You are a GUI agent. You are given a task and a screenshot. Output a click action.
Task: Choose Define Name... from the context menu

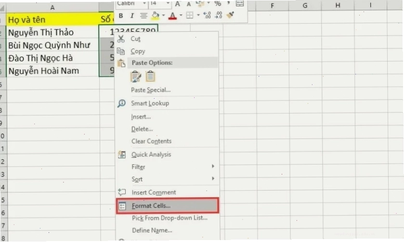pyautogui.click(x=167, y=230)
